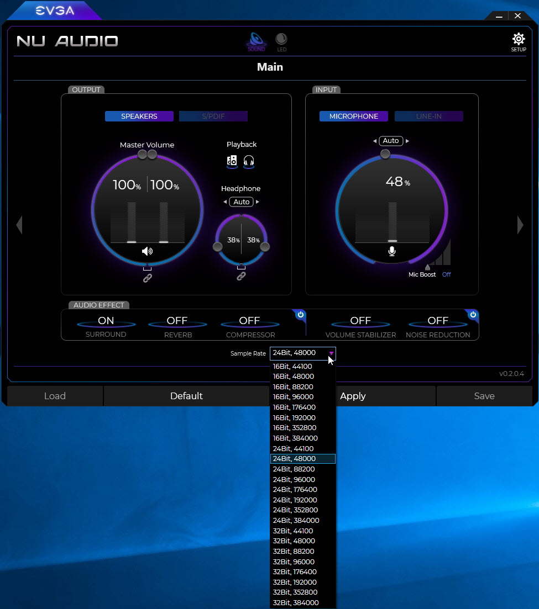Viewport: 539px width, 609px height.
Task: Choose 24Bit, 96000 sample rate
Action: click(303, 479)
